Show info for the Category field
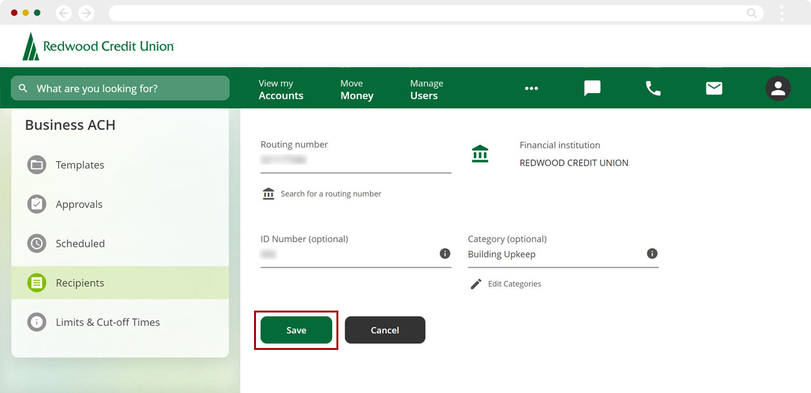The height and width of the screenshot is (393, 811). click(652, 254)
